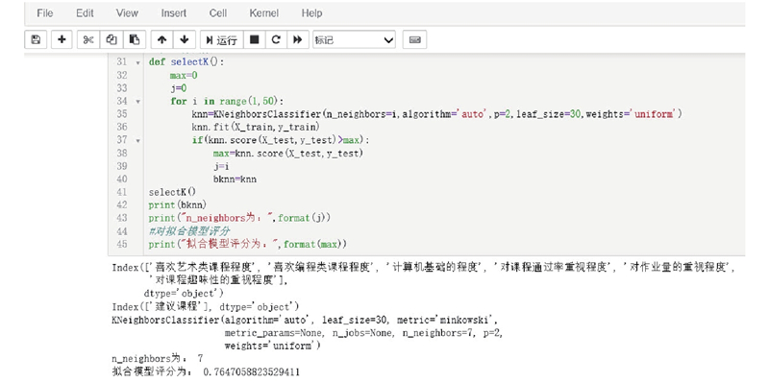
Task: Click the 'print(bknn)' code line
Action: pos(178,204)
